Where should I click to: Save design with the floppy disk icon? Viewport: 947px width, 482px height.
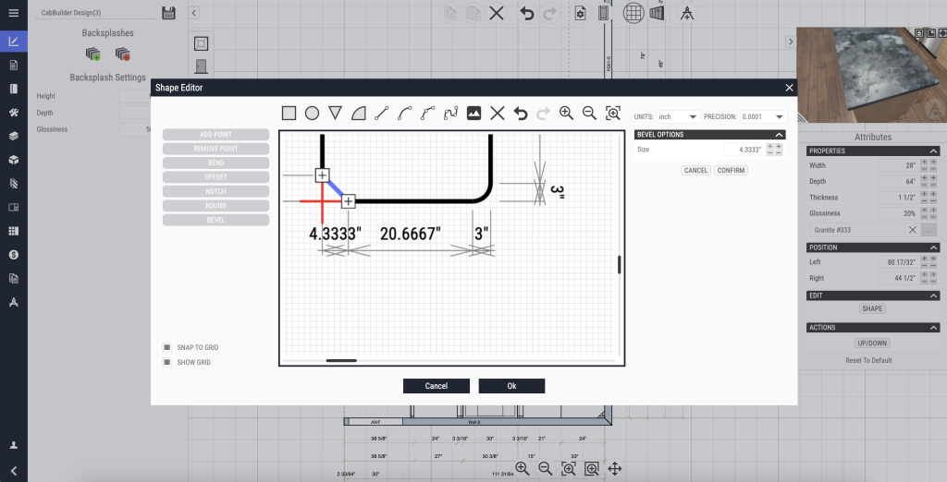click(x=168, y=13)
